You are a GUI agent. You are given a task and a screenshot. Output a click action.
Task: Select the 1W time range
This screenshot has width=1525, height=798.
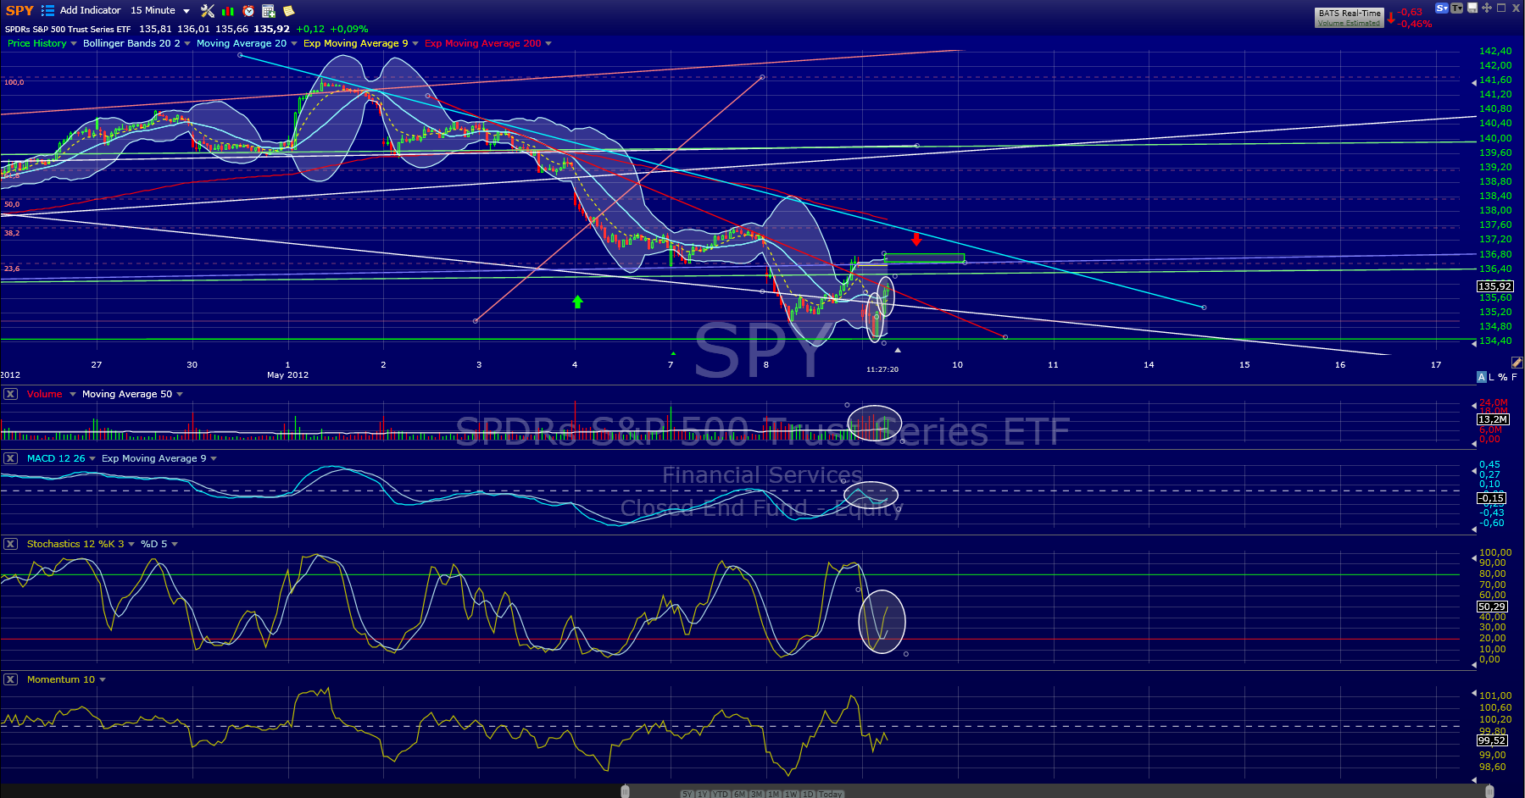pyautogui.click(x=791, y=794)
